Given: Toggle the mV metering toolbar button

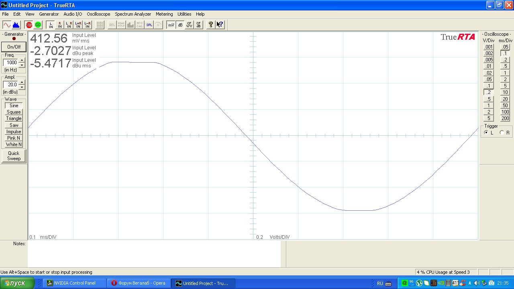Looking at the screenshot, I should tap(171, 25).
